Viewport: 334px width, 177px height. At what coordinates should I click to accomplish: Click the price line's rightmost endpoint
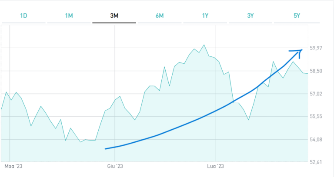tap(307, 73)
